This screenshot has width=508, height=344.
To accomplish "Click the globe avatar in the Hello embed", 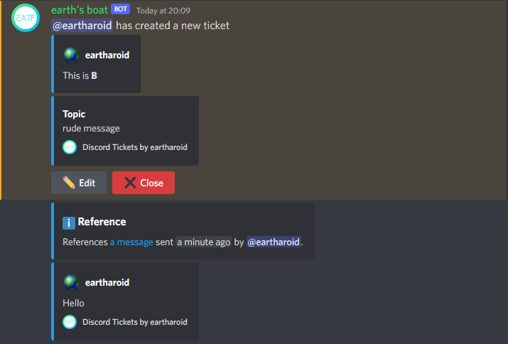I will pyautogui.click(x=70, y=282).
